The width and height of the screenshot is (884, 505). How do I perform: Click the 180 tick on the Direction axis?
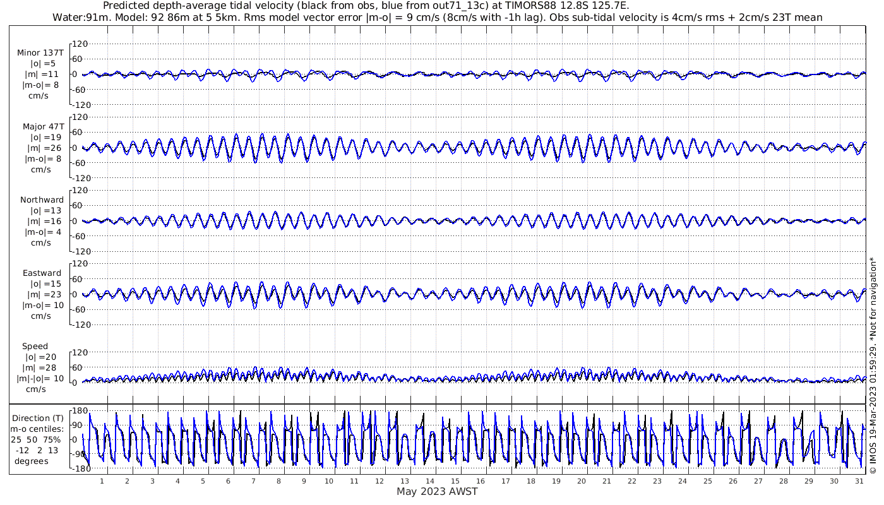(79, 410)
